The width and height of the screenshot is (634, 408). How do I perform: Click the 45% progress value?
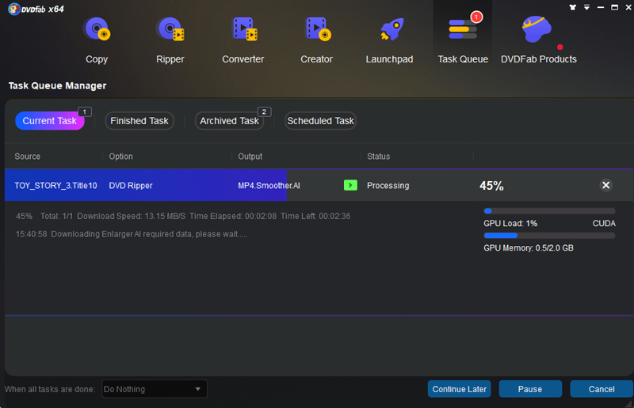[x=491, y=186]
